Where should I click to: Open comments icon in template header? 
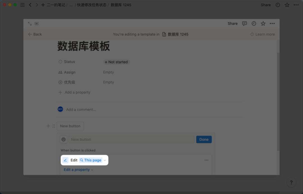(x=244, y=24)
